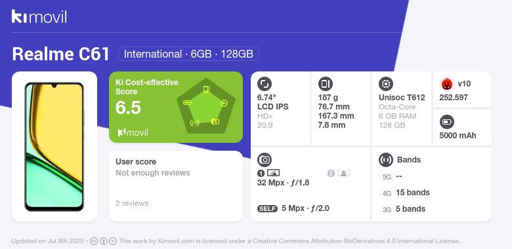The image size is (512, 249).
Task: Click the camera icon in camera card
Action: point(265,160)
